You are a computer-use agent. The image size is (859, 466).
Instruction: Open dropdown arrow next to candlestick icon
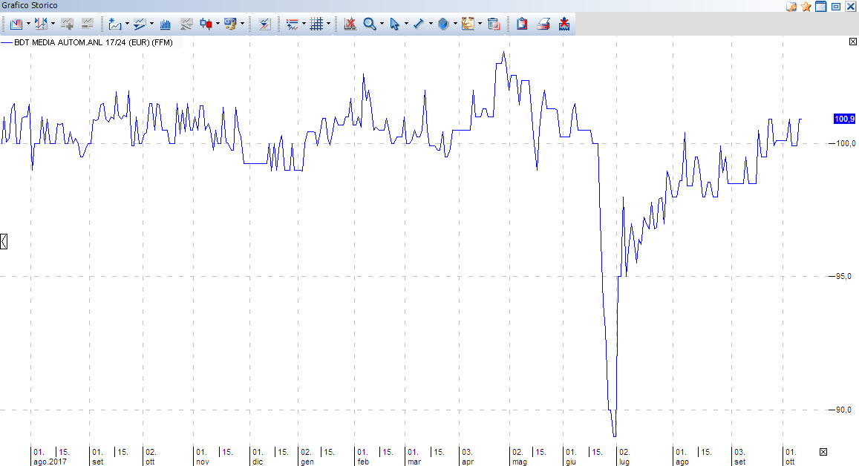pos(218,24)
